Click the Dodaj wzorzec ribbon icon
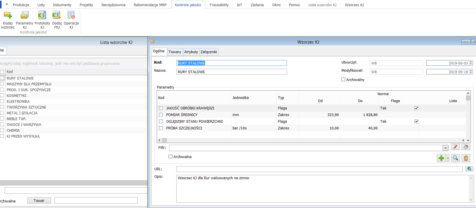The image size is (476, 208). [8, 20]
